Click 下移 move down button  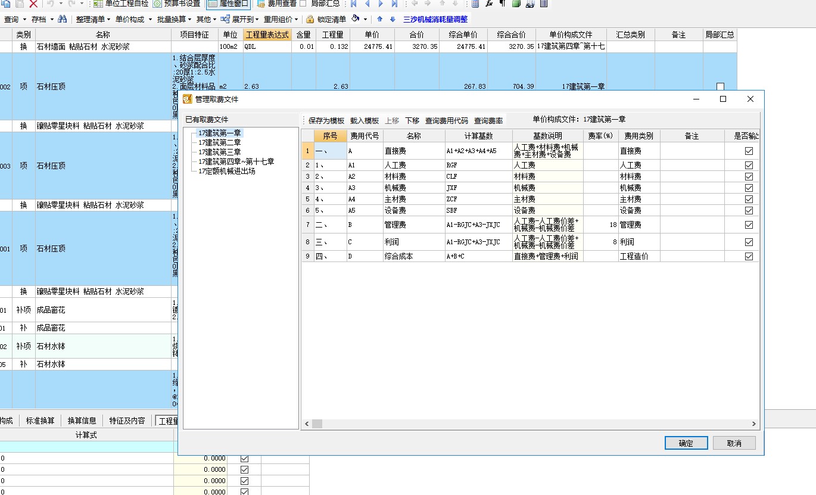pyautogui.click(x=412, y=120)
